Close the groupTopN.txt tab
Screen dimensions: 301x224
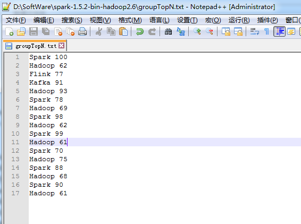tap(62, 46)
